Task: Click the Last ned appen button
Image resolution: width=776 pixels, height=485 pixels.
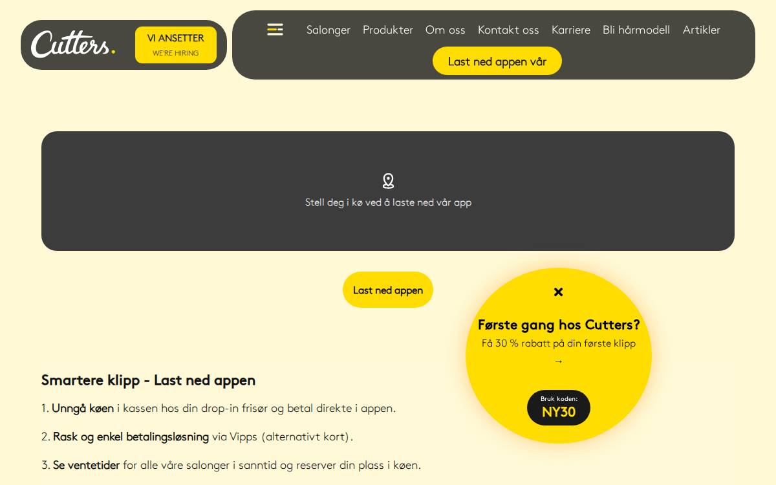Action: tap(388, 290)
